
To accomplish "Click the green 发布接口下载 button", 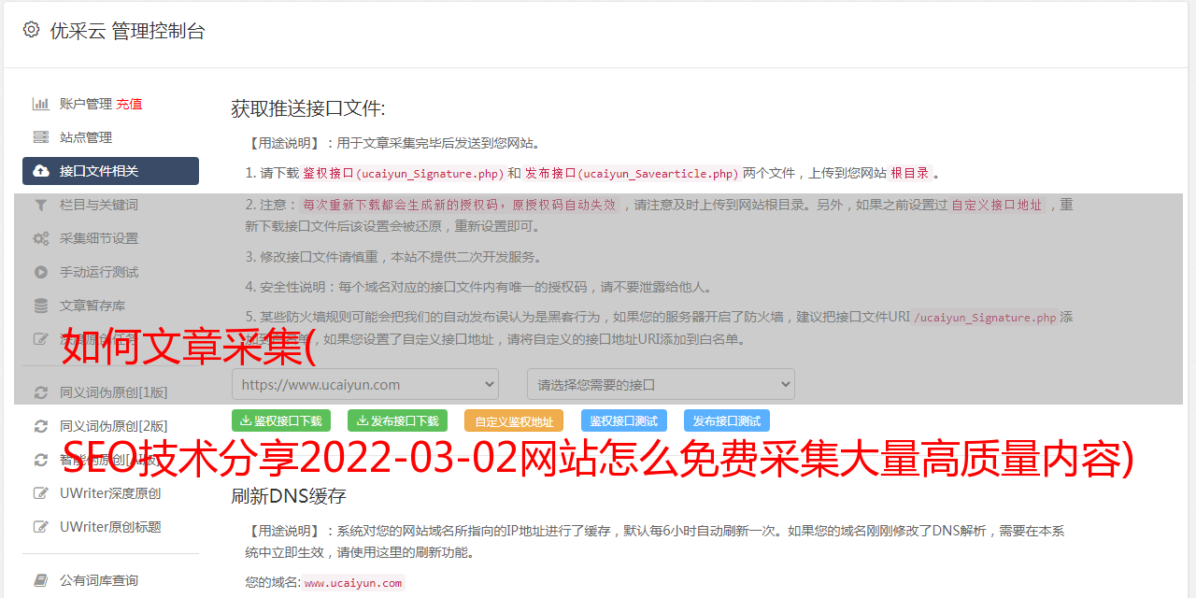I will pos(397,420).
